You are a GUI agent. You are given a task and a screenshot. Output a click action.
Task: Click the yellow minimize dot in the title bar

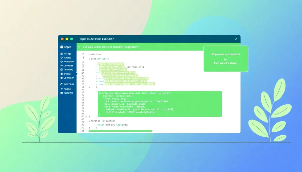(67, 39)
